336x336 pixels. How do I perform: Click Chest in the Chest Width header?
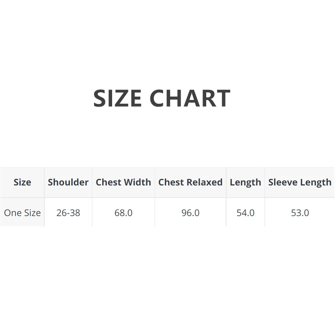(108, 182)
